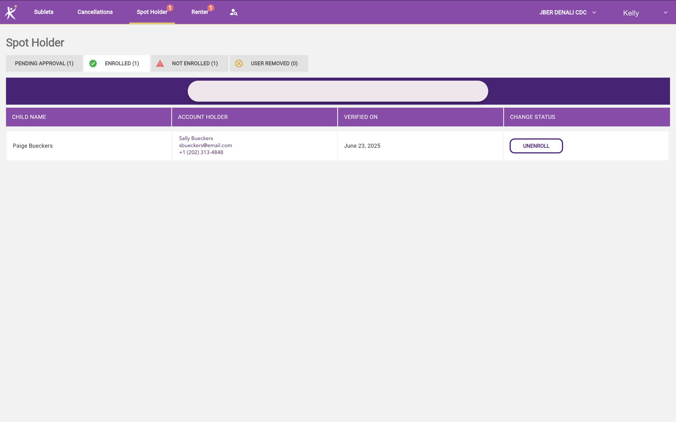Click the Spot Holder page heading
This screenshot has width=676, height=422.
click(35, 43)
